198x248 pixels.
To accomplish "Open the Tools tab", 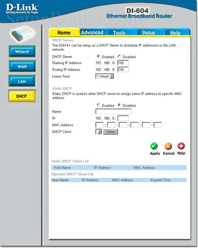I will [119, 33].
